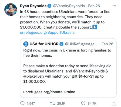121x107 pixels.
Task: Open unrefugees.org/SupportUkraine link
Action: (47, 33)
